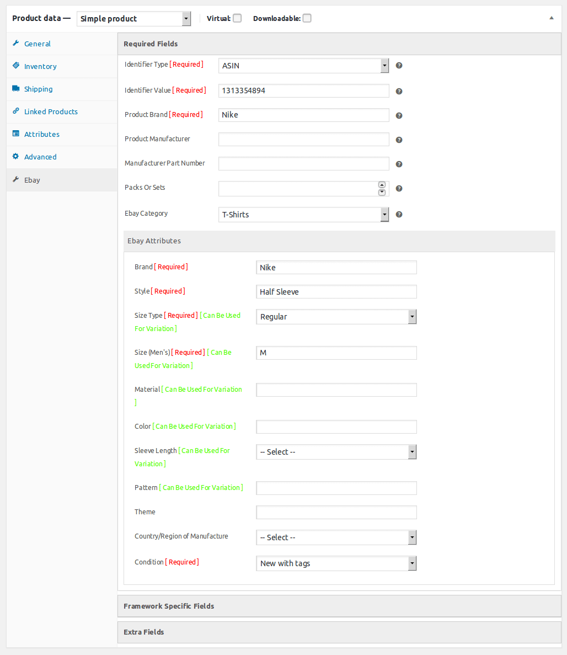567x655 pixels.
Task: Increase Packs Or Sets with up arrow
Action: 382,185
